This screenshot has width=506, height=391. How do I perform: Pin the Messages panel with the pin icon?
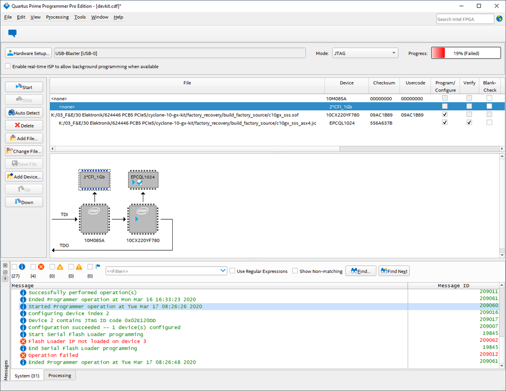(x=6, y=279)
